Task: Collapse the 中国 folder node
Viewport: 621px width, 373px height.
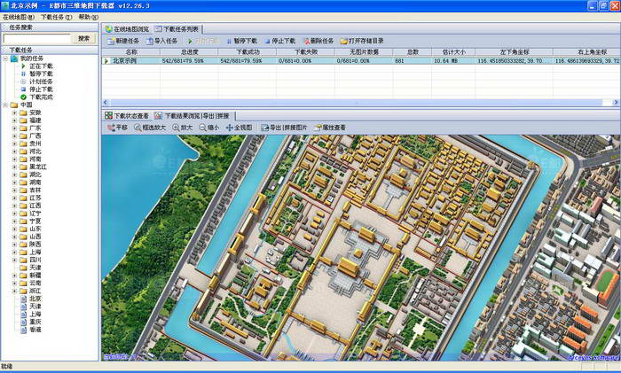Action: point(5,105)
